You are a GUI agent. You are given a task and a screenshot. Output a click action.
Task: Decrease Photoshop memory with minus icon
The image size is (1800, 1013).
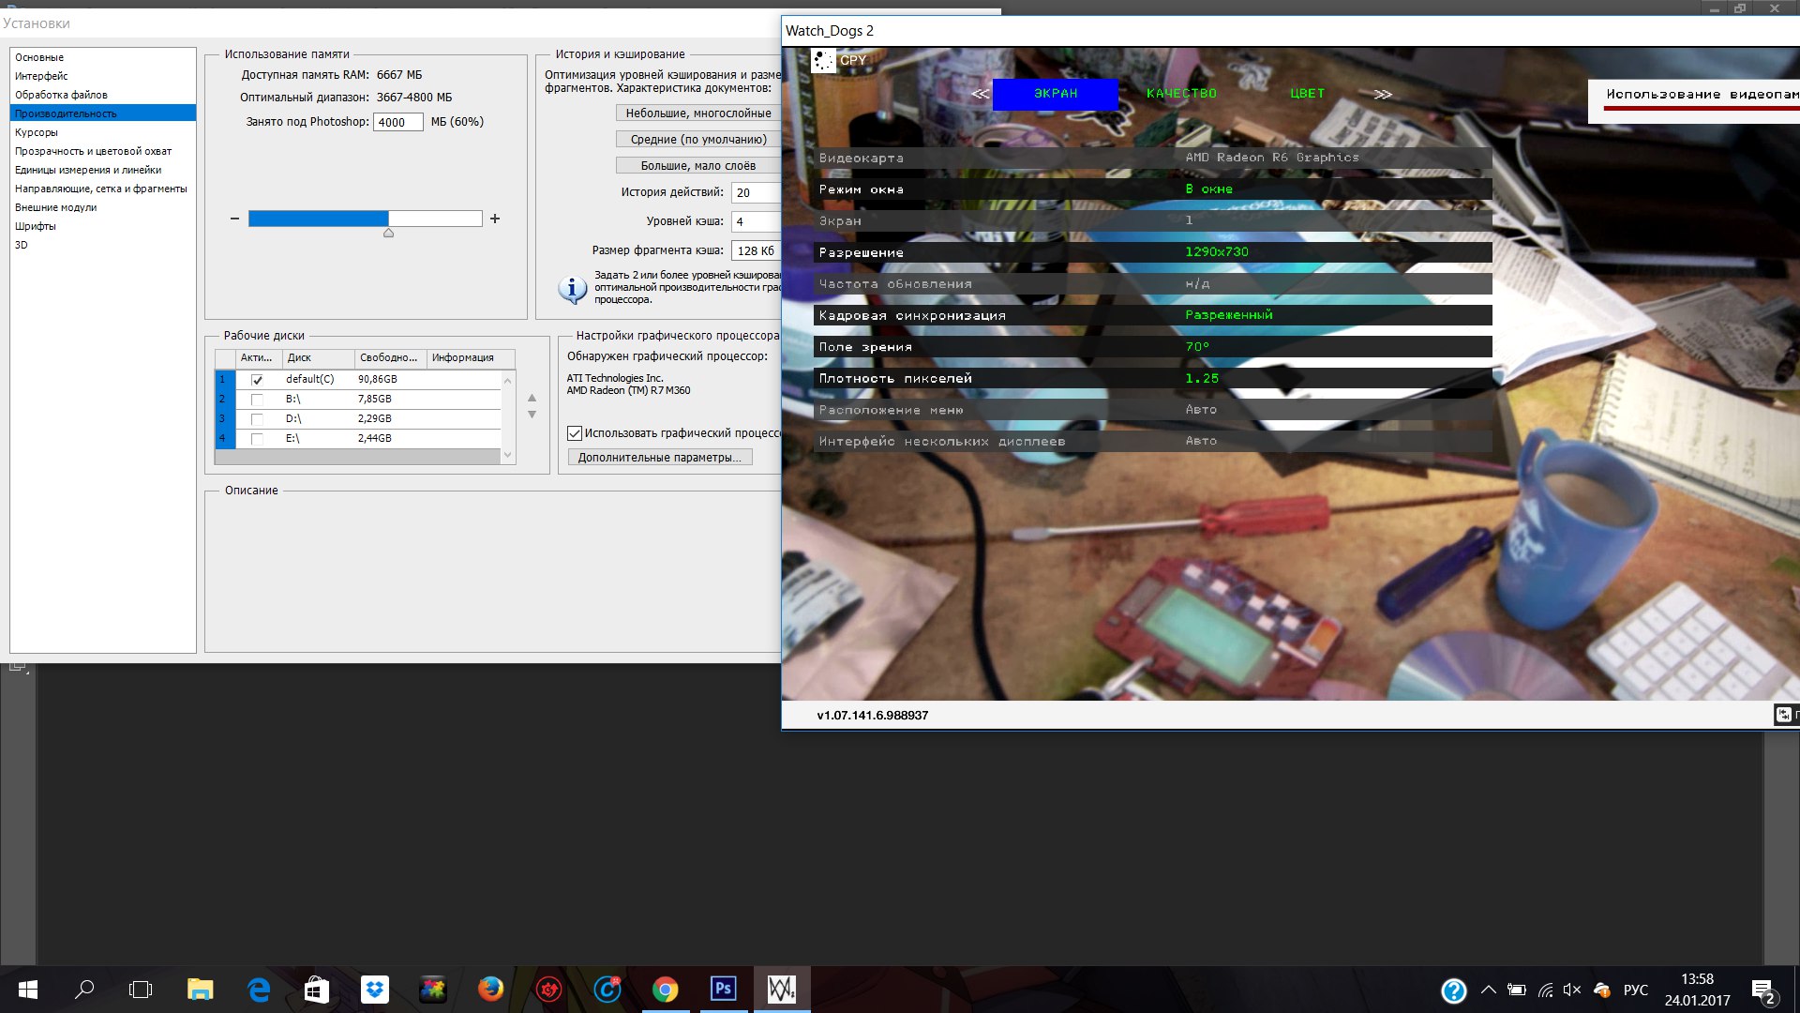point(234,219)
